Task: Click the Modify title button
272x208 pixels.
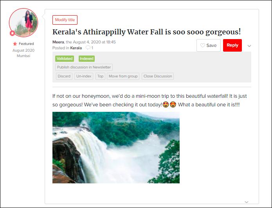Action: click(65, 20)
